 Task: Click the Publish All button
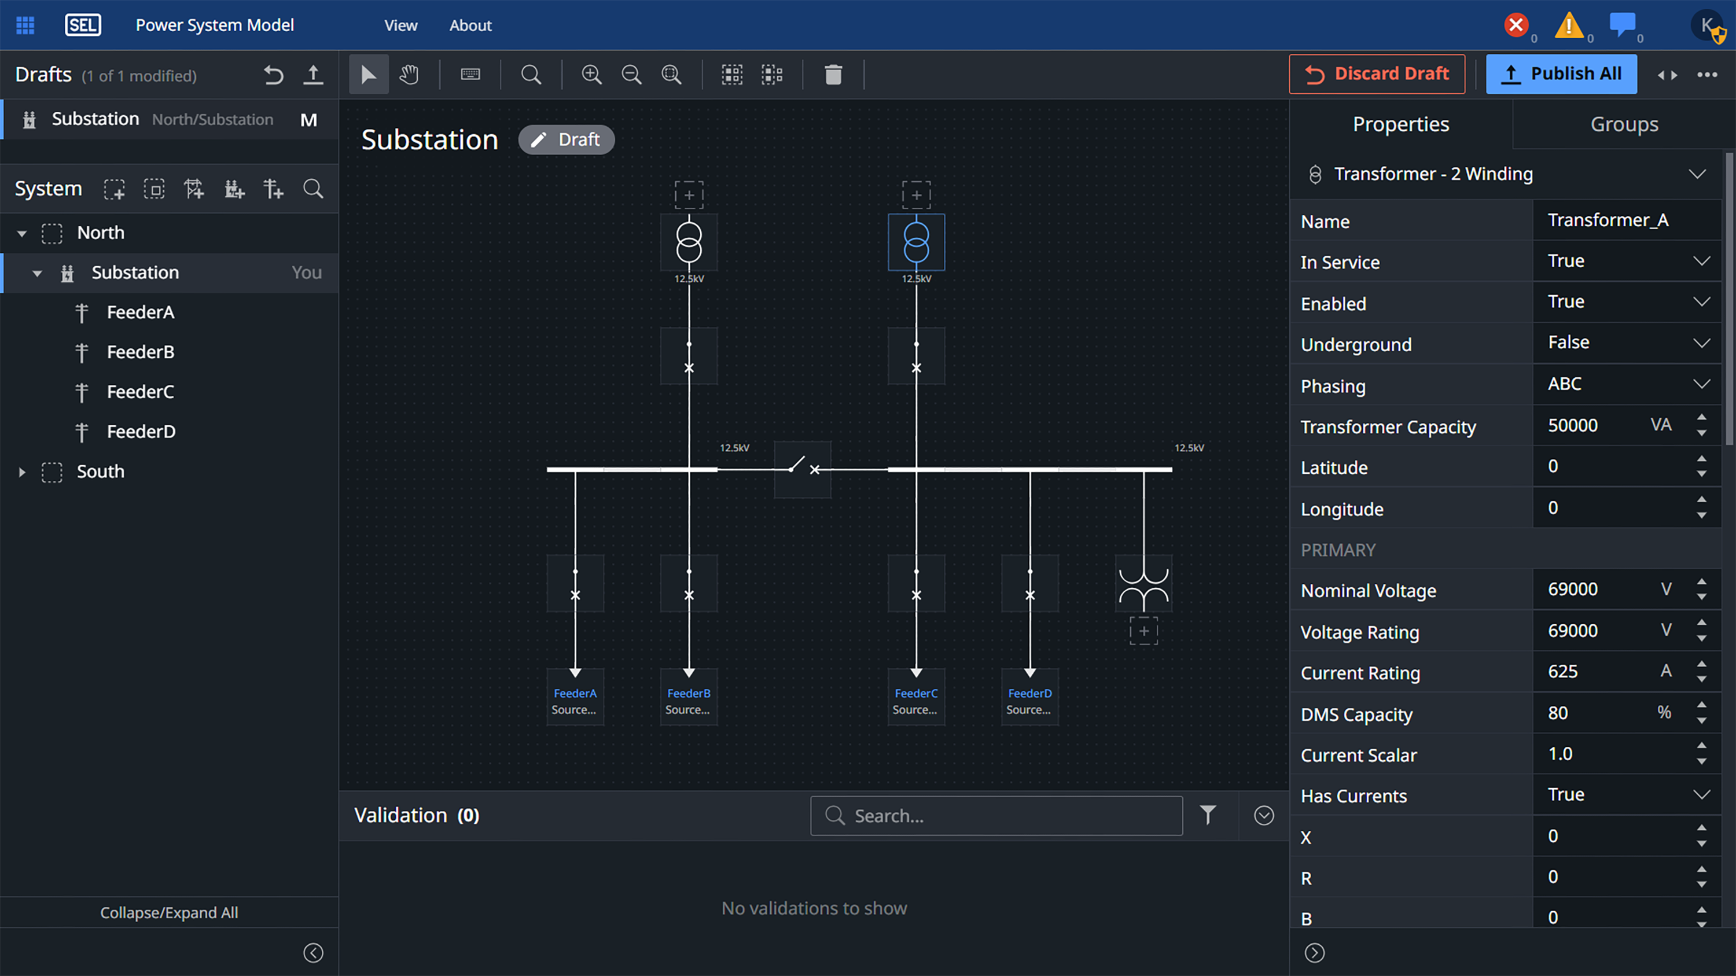[x=1561, y=74]
